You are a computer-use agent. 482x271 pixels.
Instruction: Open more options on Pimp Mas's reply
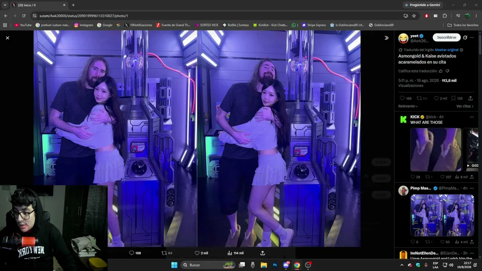pyautogui.click(x=472, y=188)
